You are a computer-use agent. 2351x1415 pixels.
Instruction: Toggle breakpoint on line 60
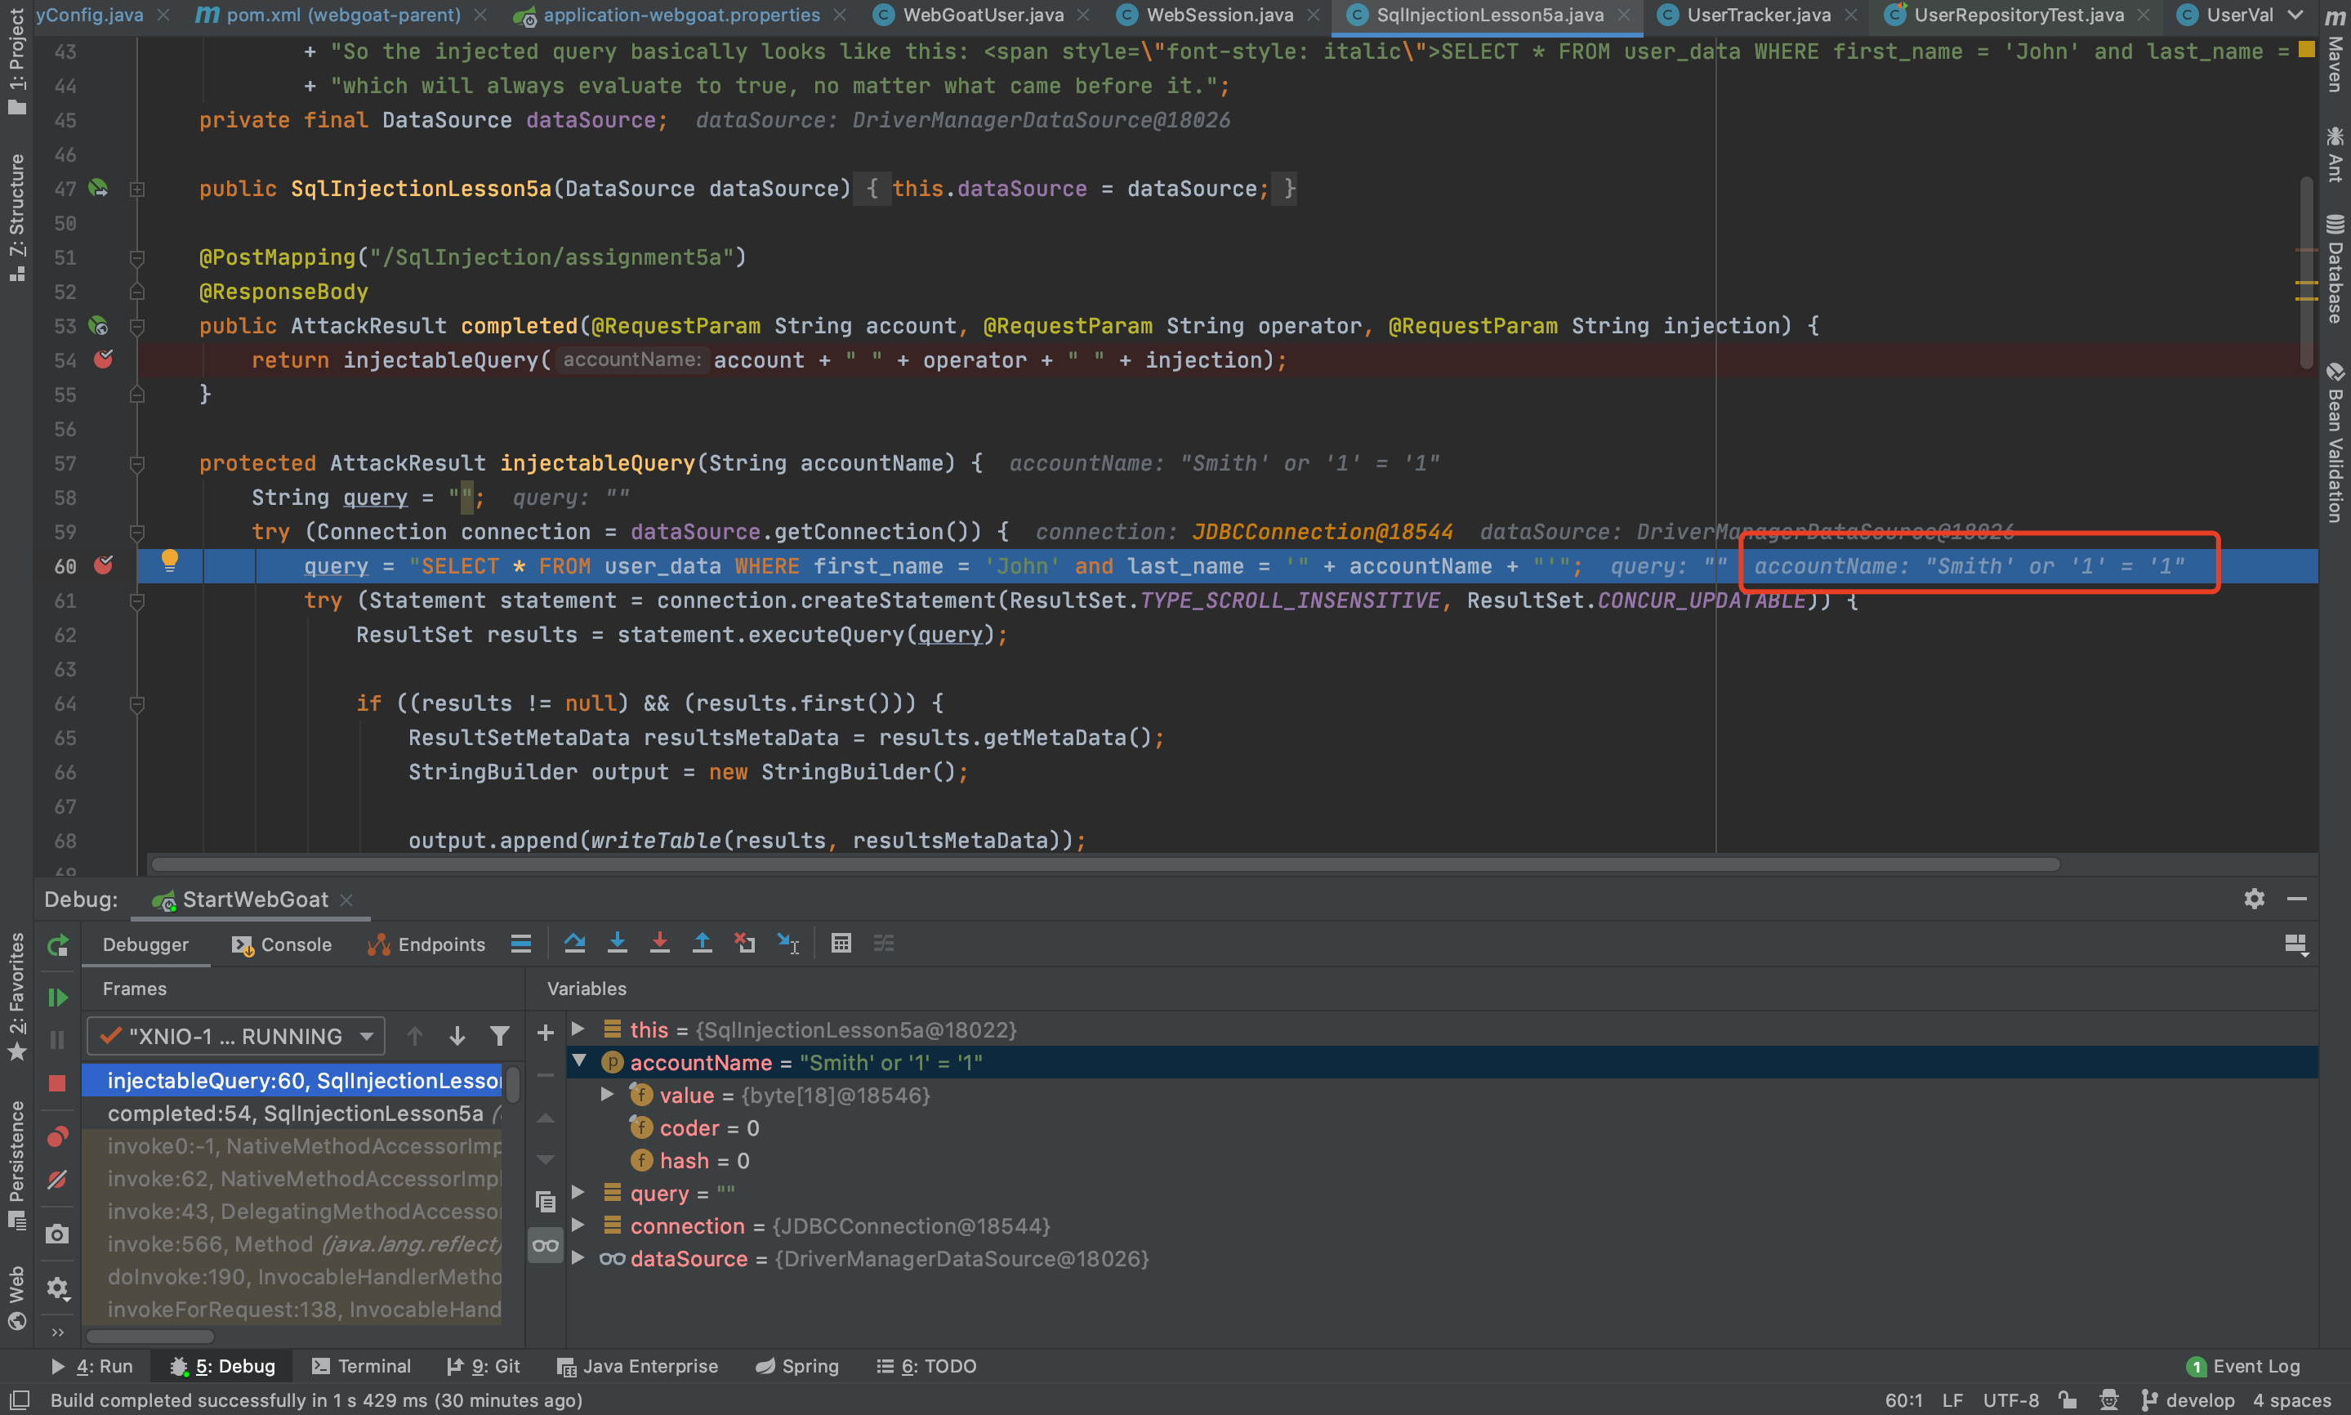click(104, 565)
